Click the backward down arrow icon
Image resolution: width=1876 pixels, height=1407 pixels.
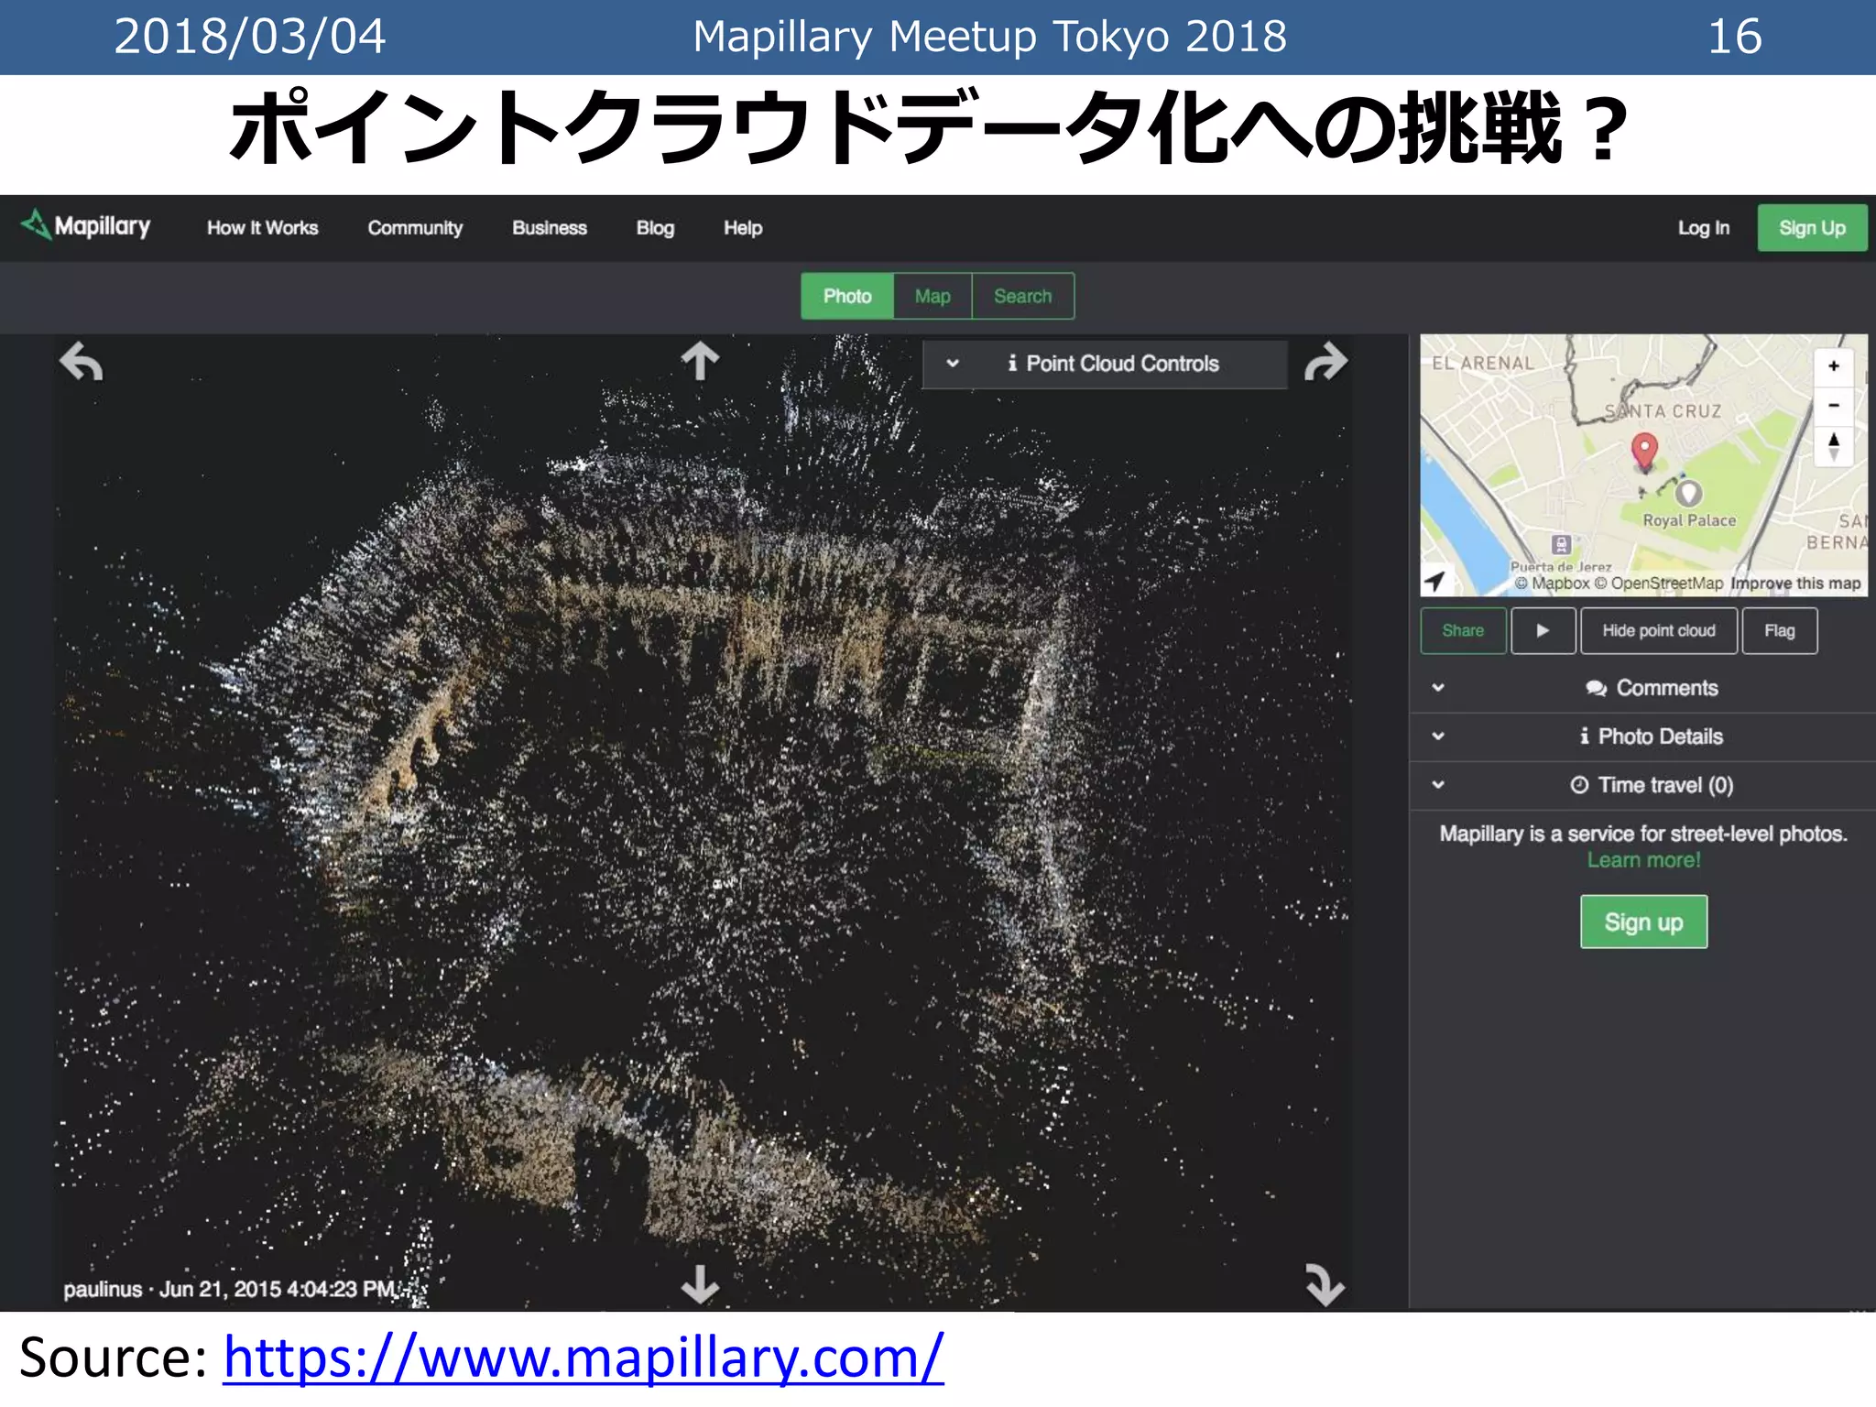click(x=700, y=1284)
